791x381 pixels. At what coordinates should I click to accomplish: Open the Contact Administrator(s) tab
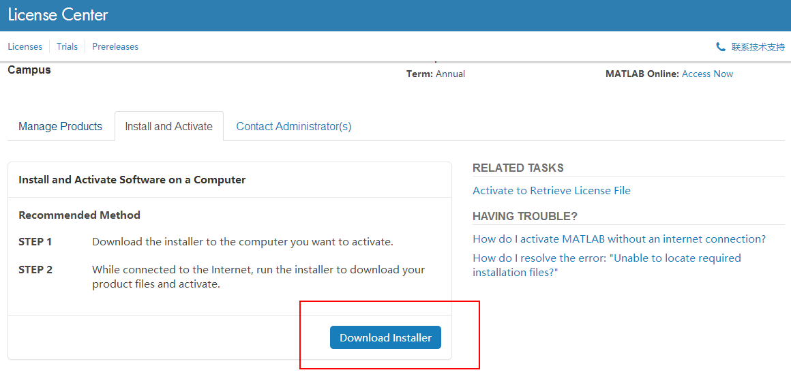[294, 126]
